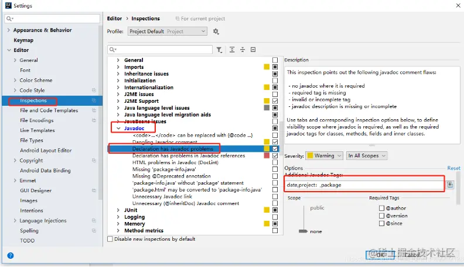The image size is (464, 267).
Task: Open the Severity Warning dropdown
Action: click(324, 156)
